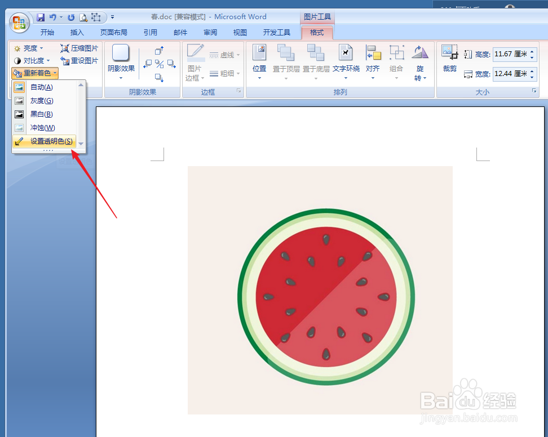Choose 自动(A) recolor option
This screenshot has width=548, height=437.
tap(45, 87)
